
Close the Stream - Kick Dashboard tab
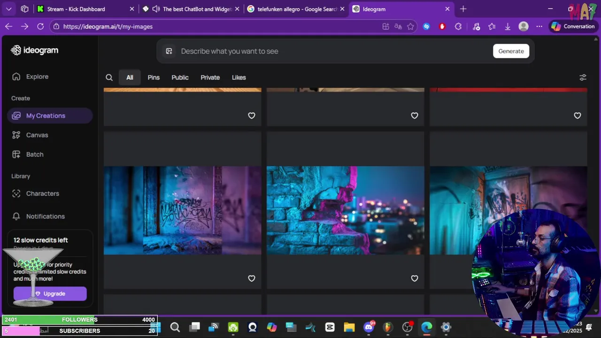click(x=132, y=9)
